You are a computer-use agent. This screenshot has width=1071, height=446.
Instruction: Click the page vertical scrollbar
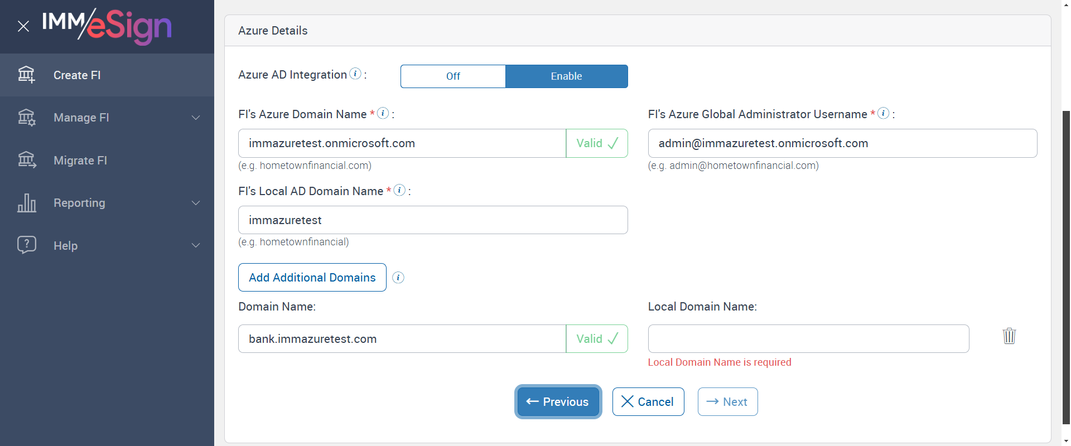(x=1066, y=268)
